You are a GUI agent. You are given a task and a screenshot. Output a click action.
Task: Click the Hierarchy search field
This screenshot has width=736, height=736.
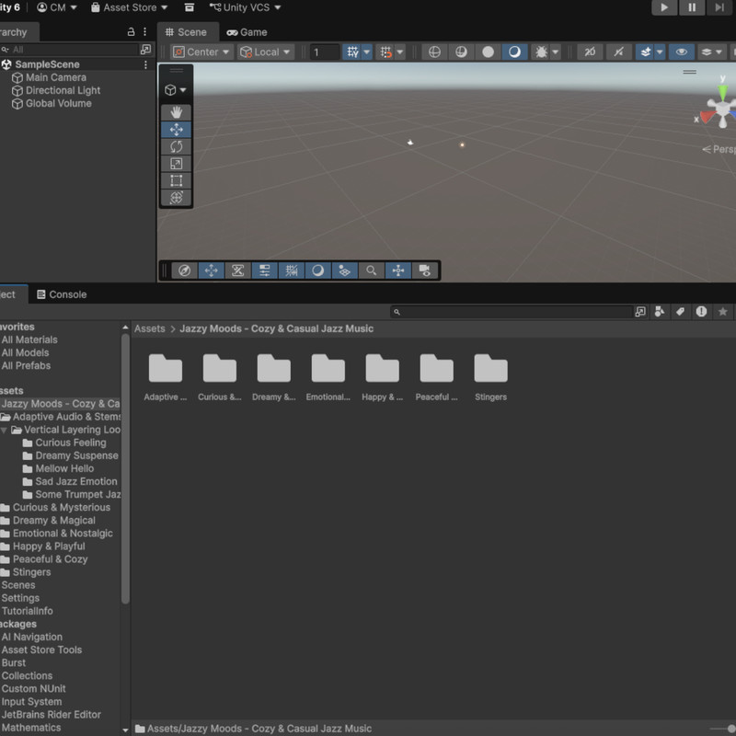pos(70,50)
